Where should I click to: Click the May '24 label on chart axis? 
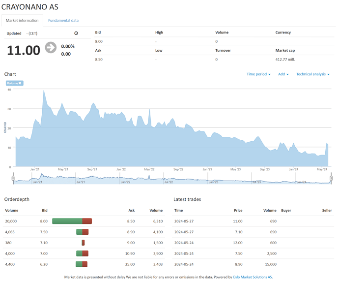[x=322, y=169]
